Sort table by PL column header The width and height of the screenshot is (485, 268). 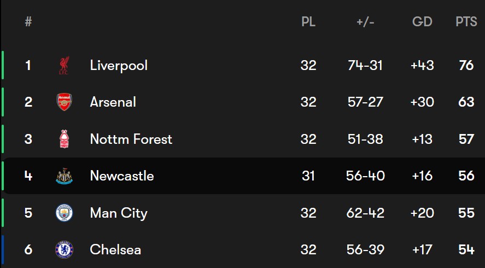pos(308,22)
